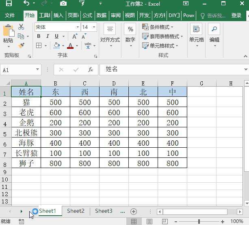Open the 文件 menu tab

pyautogui.click(x=10, y=15)
